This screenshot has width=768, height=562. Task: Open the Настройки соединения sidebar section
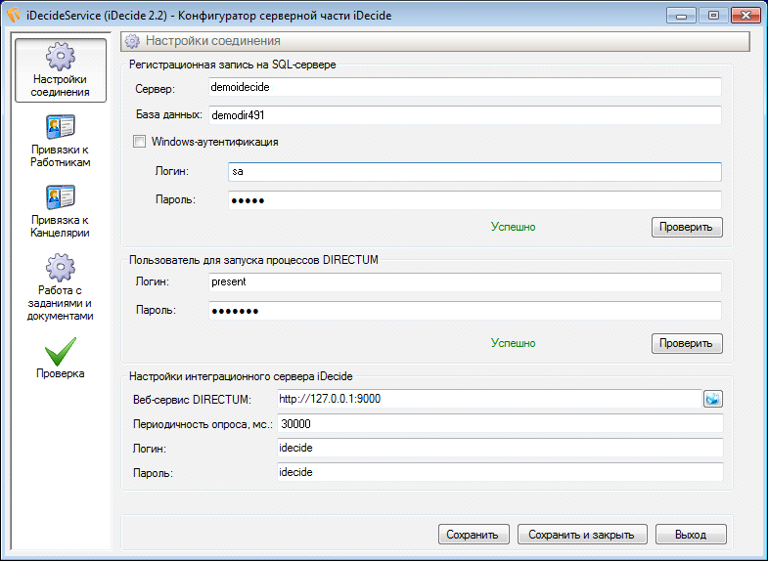coord(61,70)
